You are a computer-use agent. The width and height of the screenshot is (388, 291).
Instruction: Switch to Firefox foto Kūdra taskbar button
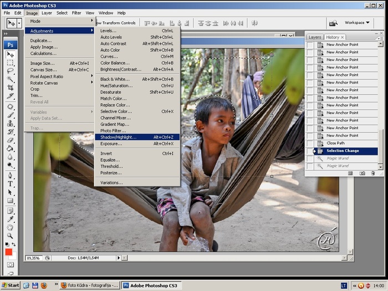pos(89,285)
